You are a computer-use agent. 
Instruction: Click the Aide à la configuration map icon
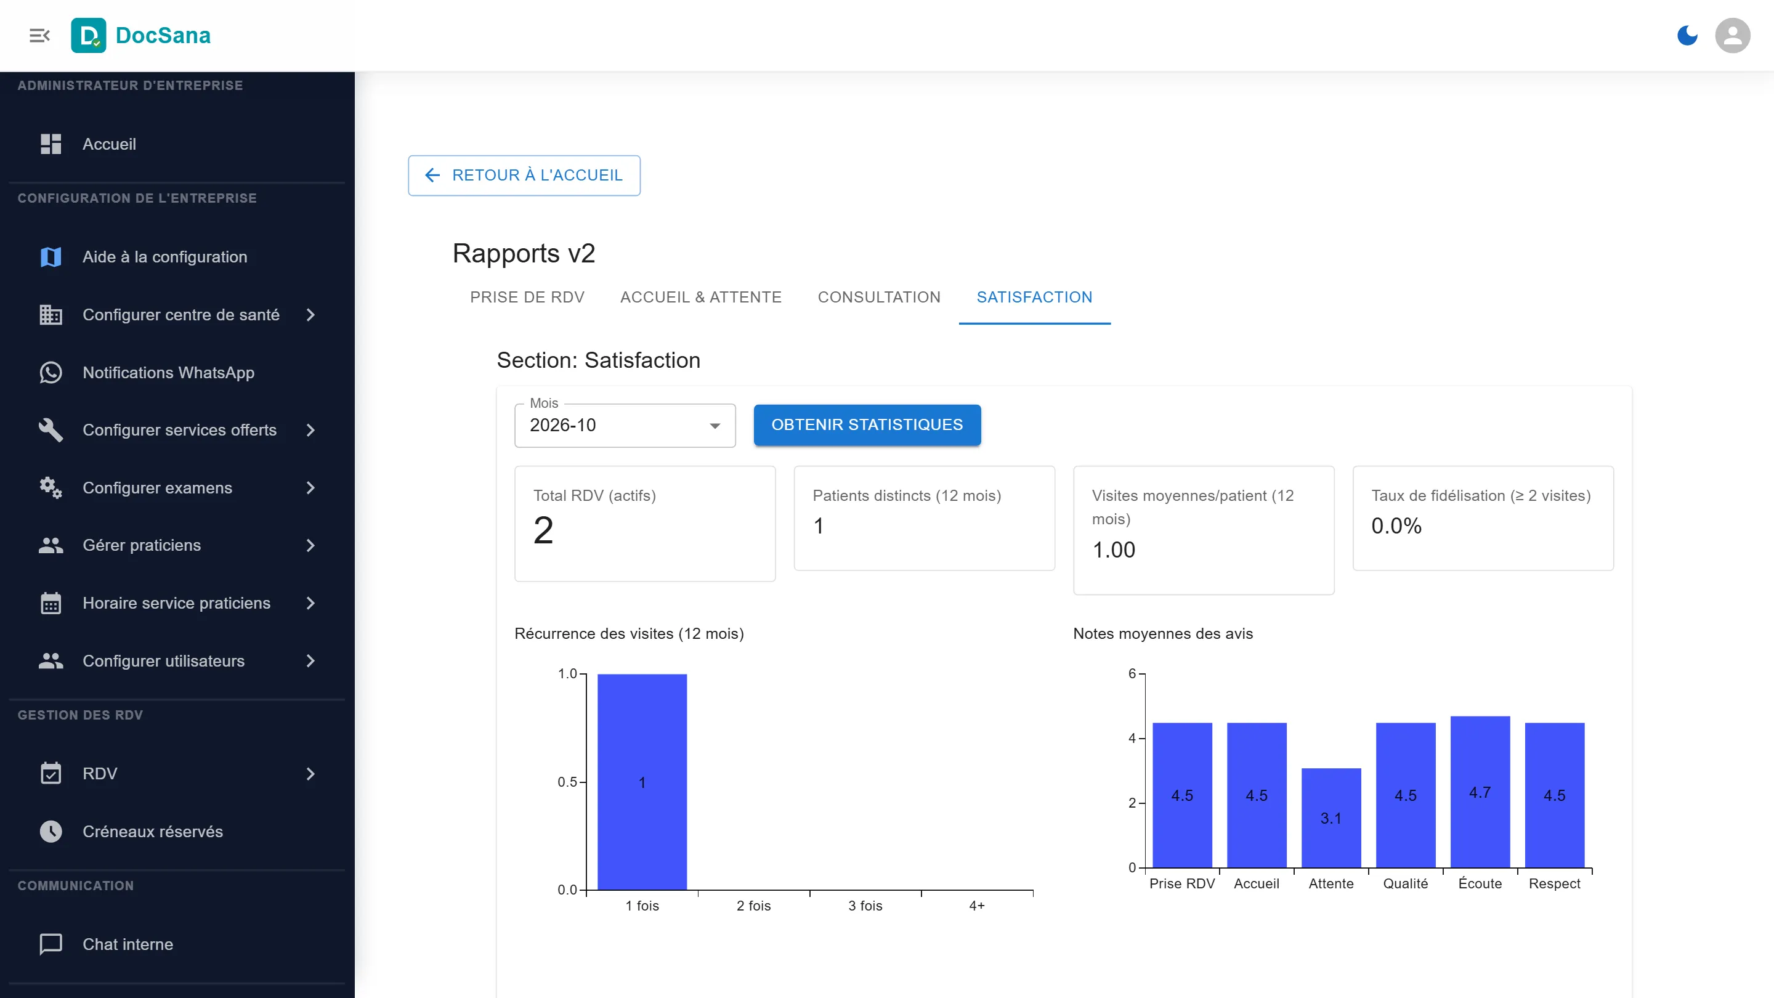[x=51, y=257]
